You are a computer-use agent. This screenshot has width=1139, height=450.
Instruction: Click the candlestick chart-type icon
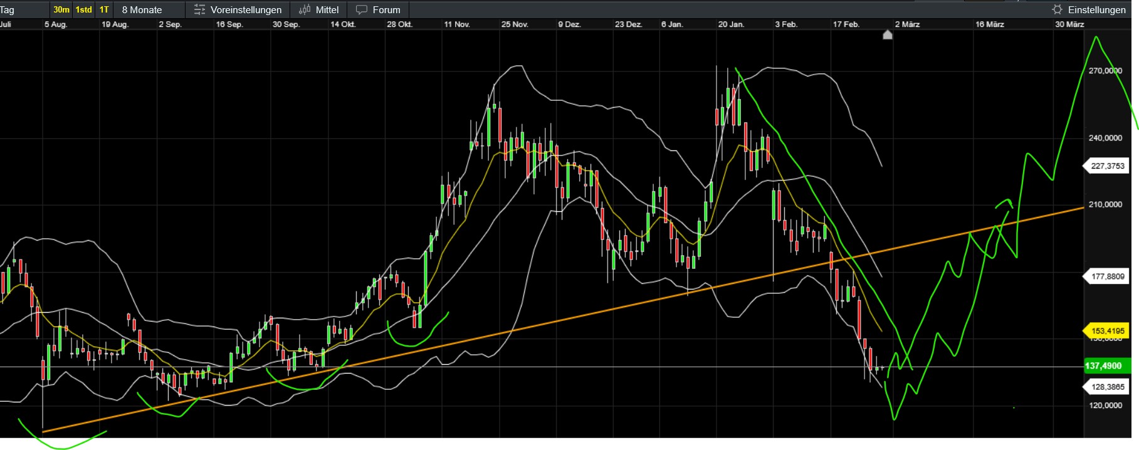click(305, 9)
